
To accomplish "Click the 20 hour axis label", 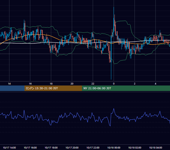I will click(x=72, y=84).
